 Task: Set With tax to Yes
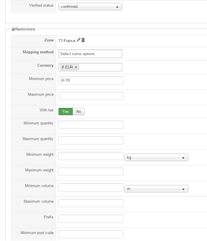[x=65, y=112]
